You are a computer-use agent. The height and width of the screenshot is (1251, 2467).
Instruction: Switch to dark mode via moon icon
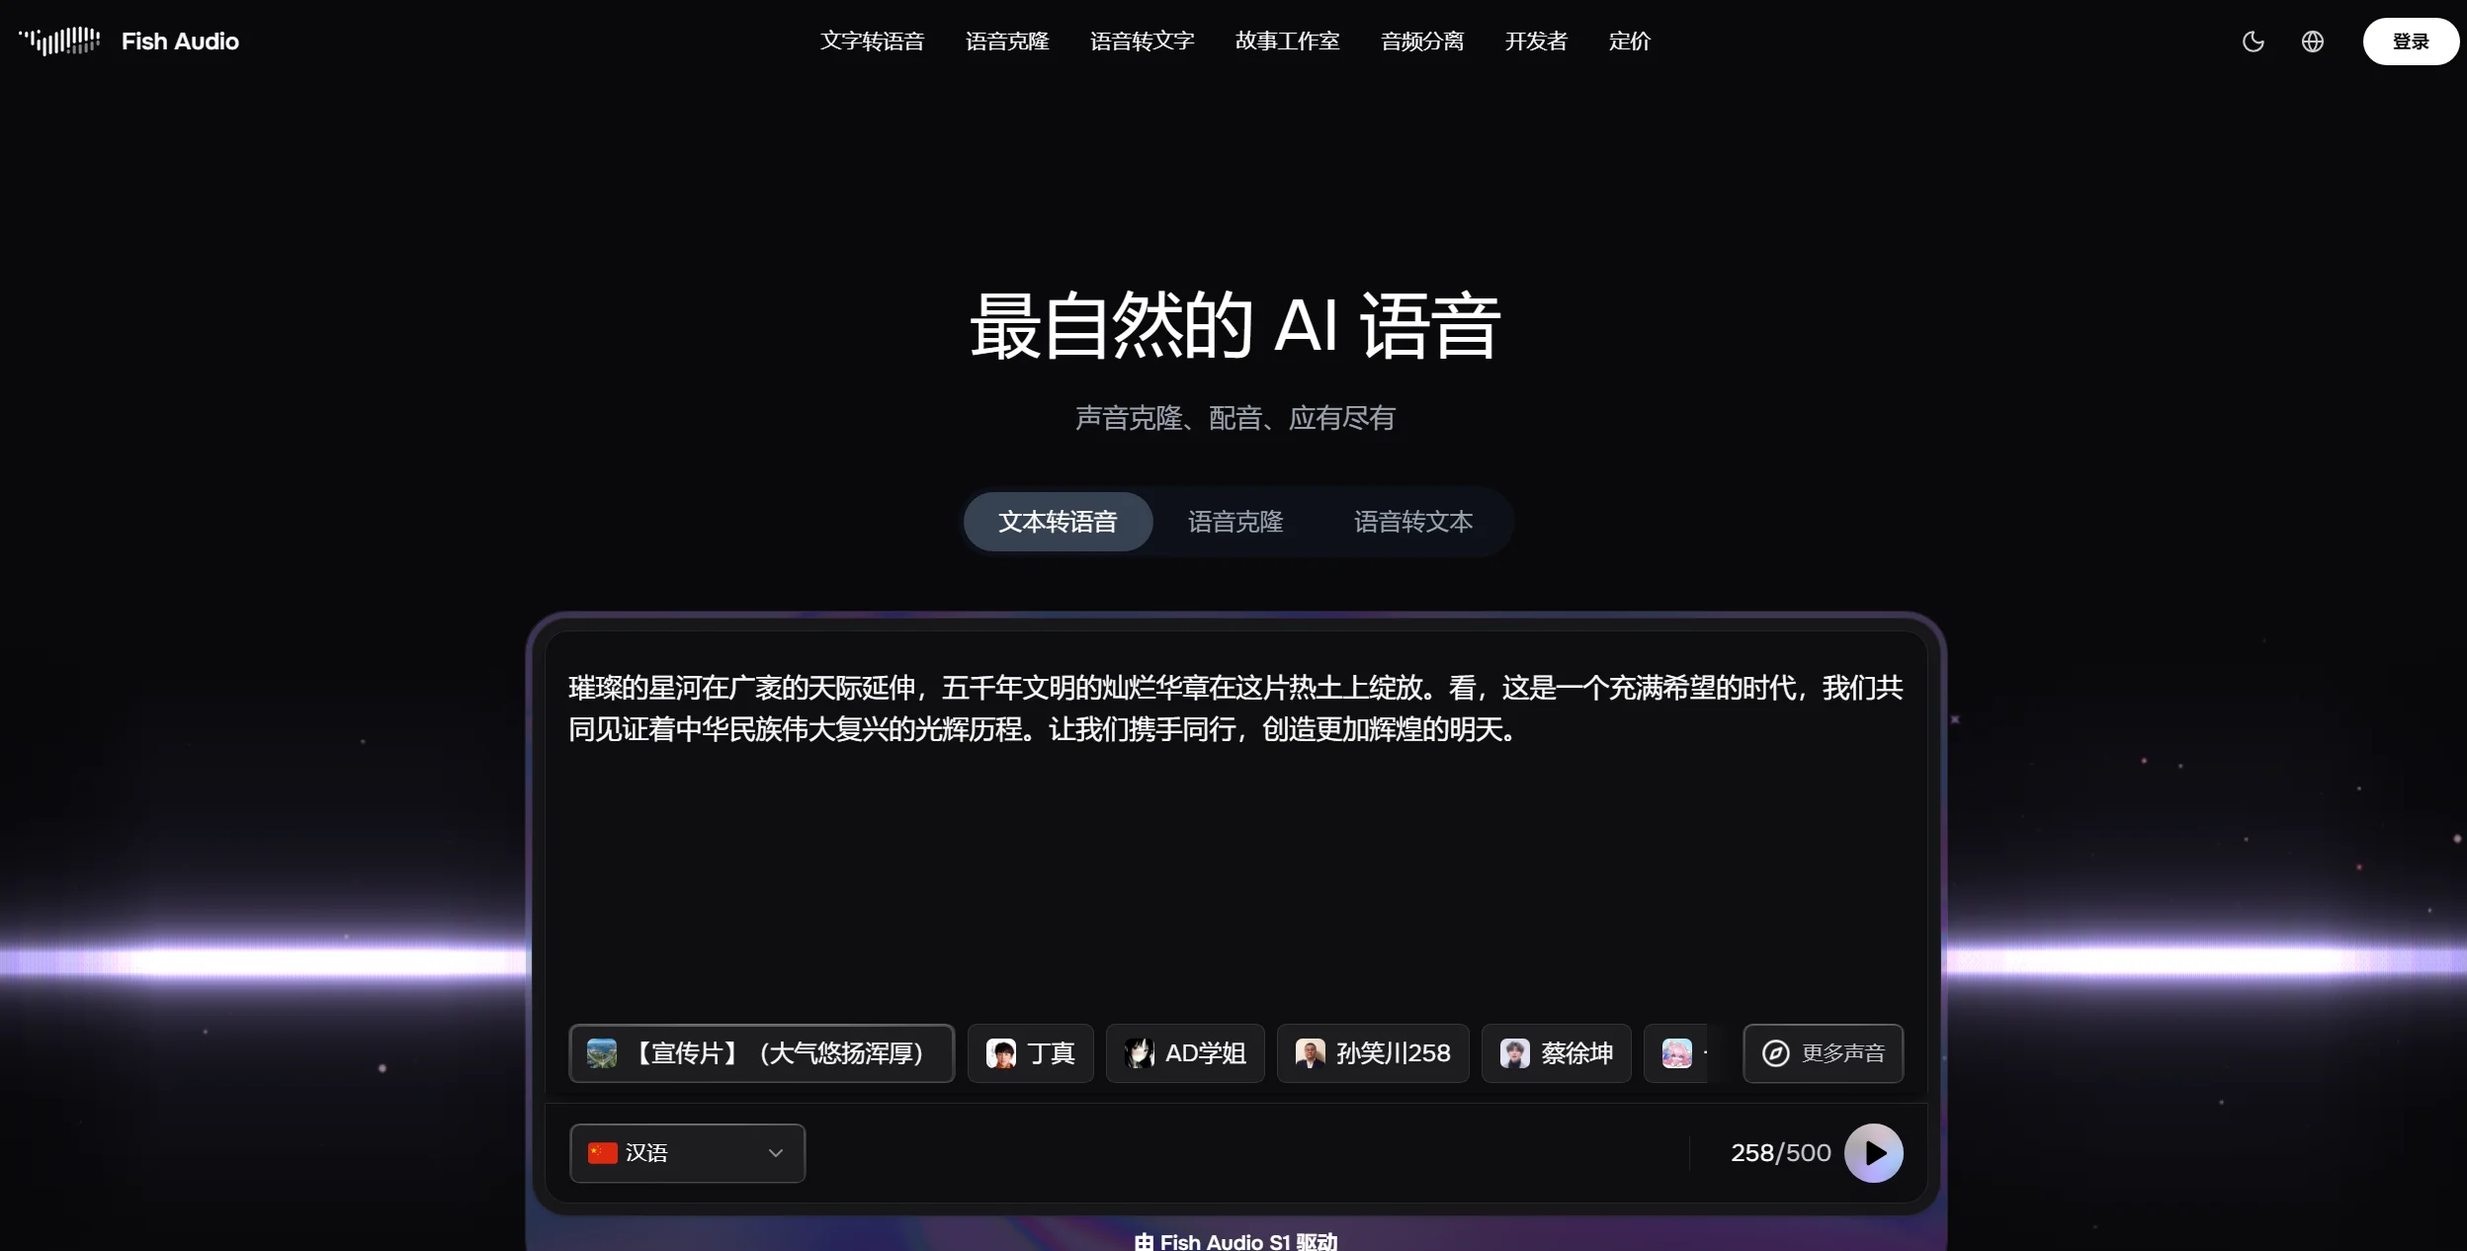coord(2254,41)
